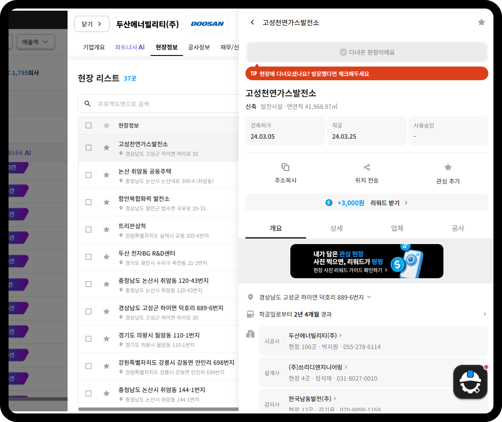Go back using the detail panel arrow
502x422 pixels.
pos(252,22)
